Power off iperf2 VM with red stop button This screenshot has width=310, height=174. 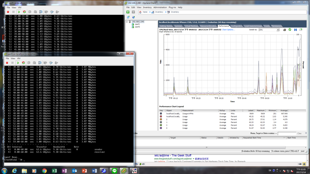tap(7, 63)
